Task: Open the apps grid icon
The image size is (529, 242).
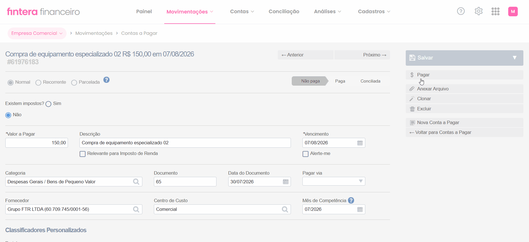Action: (x=496, y=11)
